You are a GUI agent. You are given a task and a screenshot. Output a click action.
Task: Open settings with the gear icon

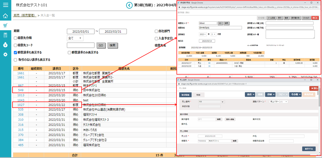pos(5,54)
